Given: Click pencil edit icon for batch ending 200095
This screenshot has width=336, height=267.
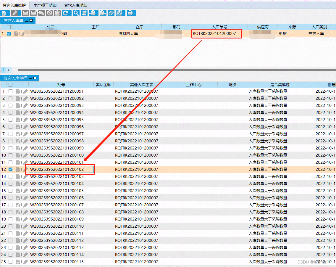Looking at the screenshot, I should (25, 120).
